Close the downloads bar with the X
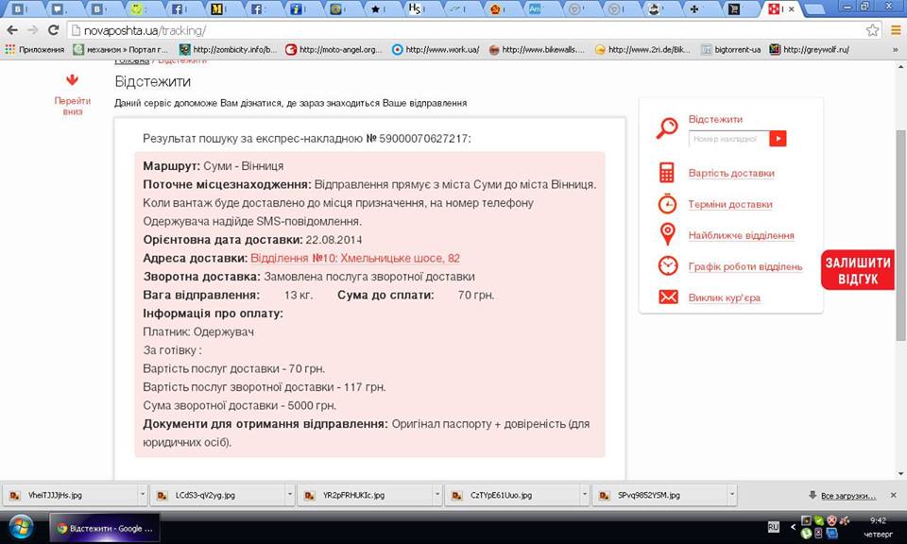907x544 pixels. click(x=894, y=496)
